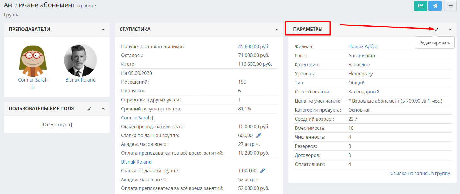Open the statistics chart button

pos(420,6)
